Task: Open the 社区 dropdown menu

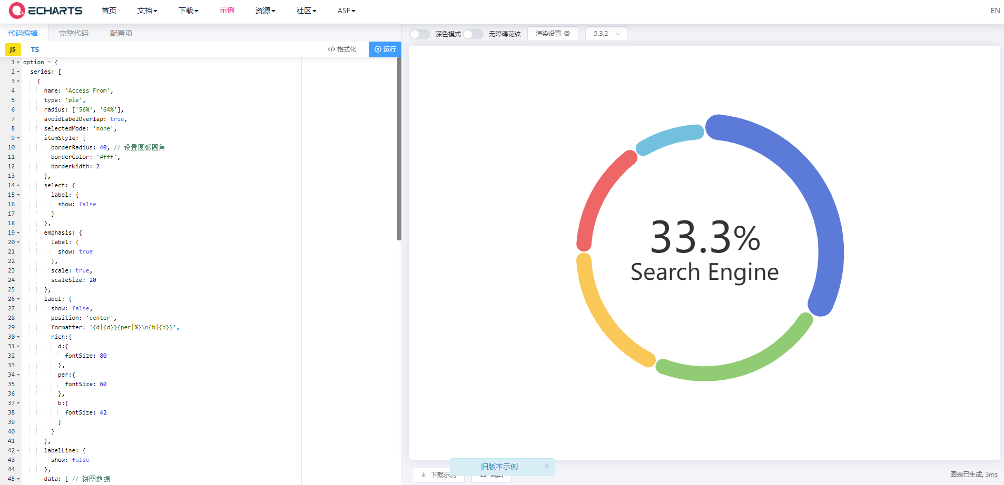Action: click(307, 11)
